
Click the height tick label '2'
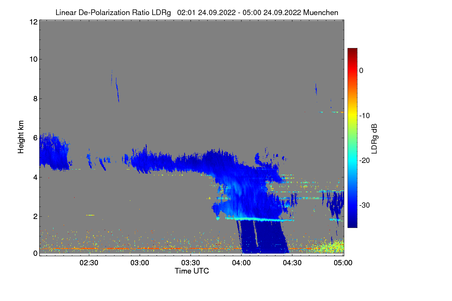tap(35, 216)
